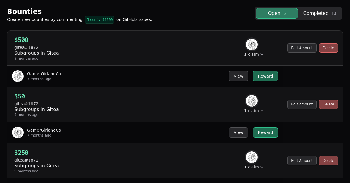The image size is (350, 183).
Task: Toggle the 1 claim dropdown on $250 bounty
Action: pos(262,167)
